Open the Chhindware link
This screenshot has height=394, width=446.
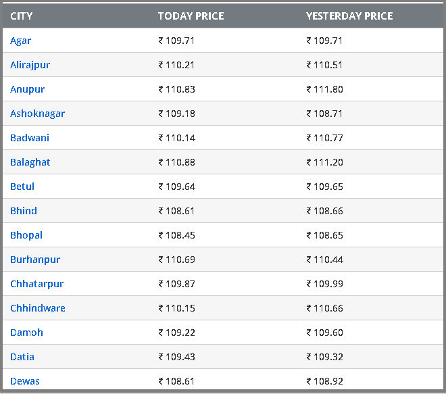[38, 308]
